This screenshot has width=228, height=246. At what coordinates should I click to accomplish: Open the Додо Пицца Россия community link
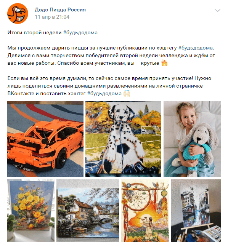point(60,10)
